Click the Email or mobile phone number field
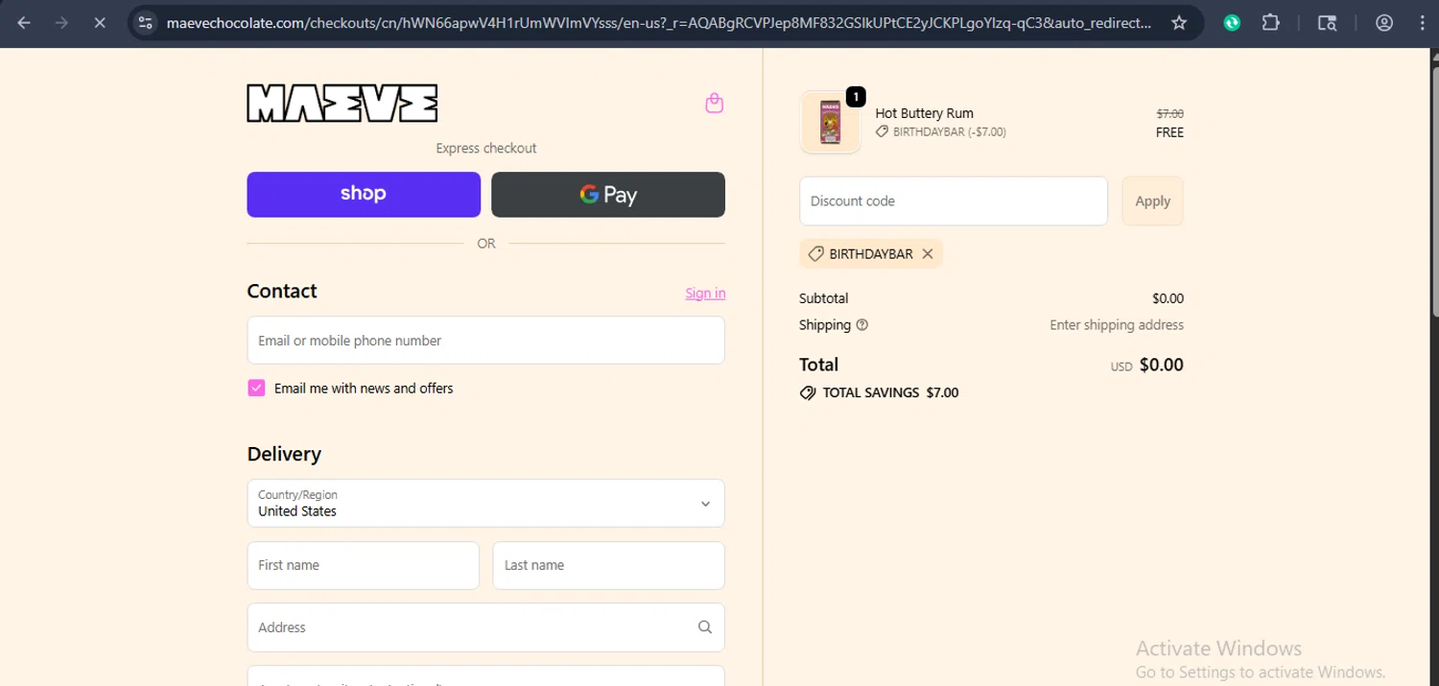 pos(486,341)
